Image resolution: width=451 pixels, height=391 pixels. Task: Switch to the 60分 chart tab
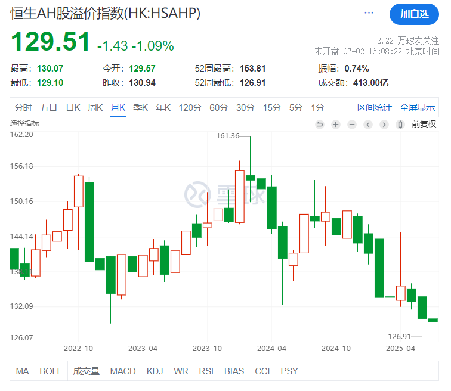218,108
